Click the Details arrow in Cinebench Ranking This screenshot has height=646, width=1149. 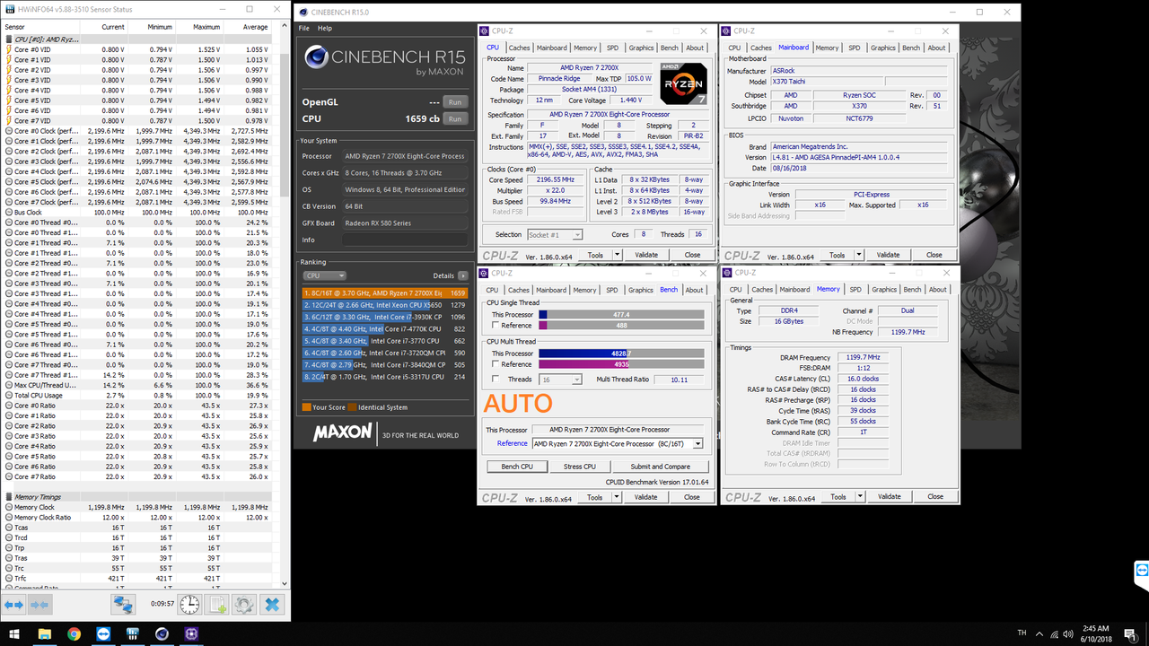click(x=463, y=275)
